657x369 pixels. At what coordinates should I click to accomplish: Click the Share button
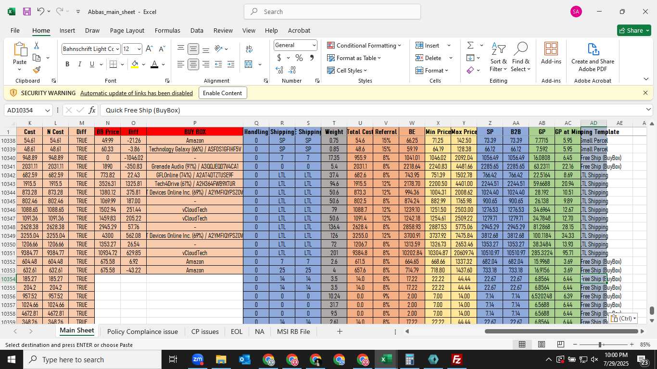coord(634,30)
